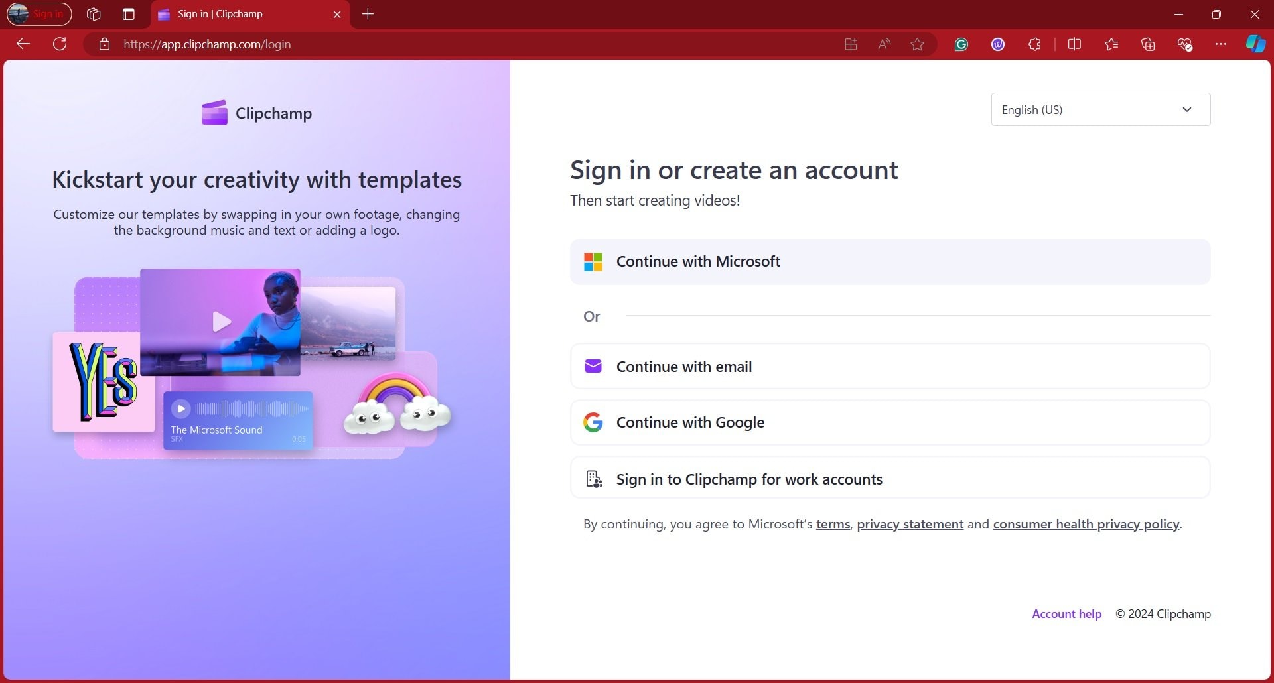Open the Collections icon
Viewport: 1274px width, 683px height.
coord(1148,44)
